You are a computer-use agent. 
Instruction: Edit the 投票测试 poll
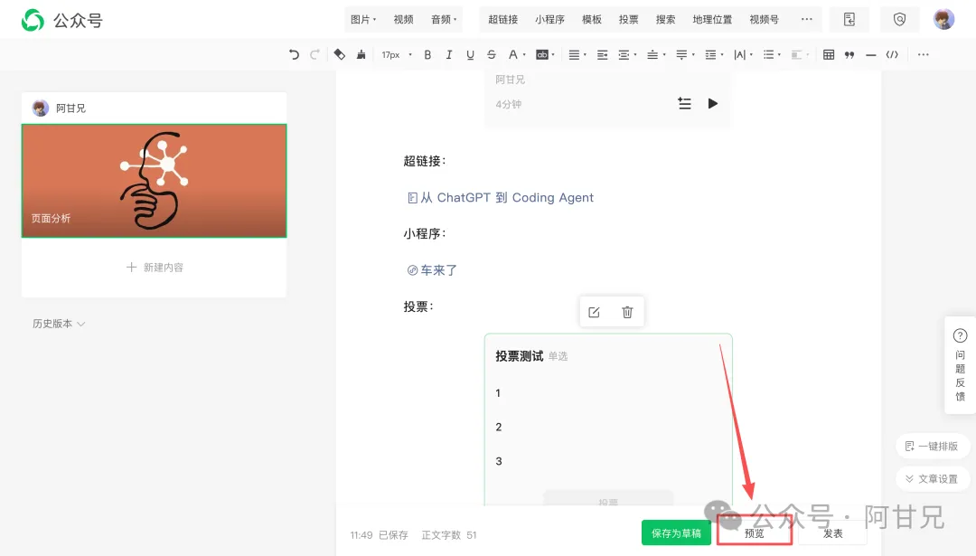tap(594, 312)
